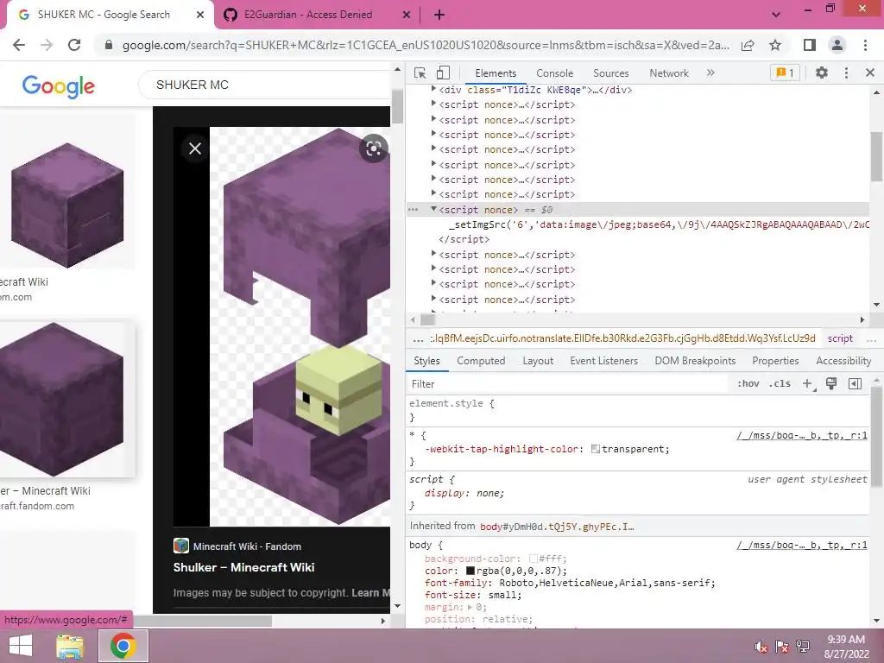The image size is (884, 663).
Task: Click the ellipsis beside selected script node
Action: click(414, 210)
